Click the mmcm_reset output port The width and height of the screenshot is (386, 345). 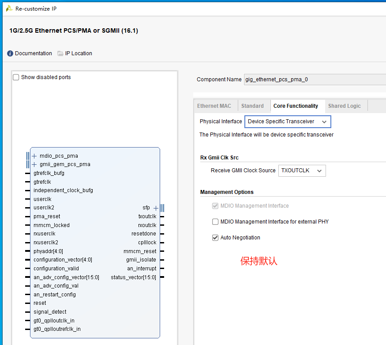pyautogui.click(x=140, y=251)
